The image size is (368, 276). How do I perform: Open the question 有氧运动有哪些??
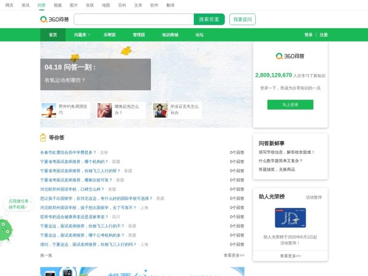coord(65,80)
